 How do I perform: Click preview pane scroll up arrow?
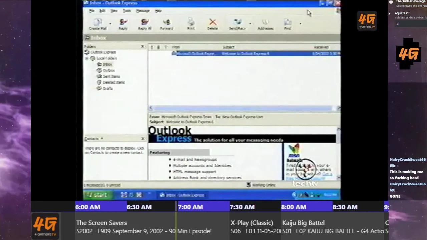point(338,130)
